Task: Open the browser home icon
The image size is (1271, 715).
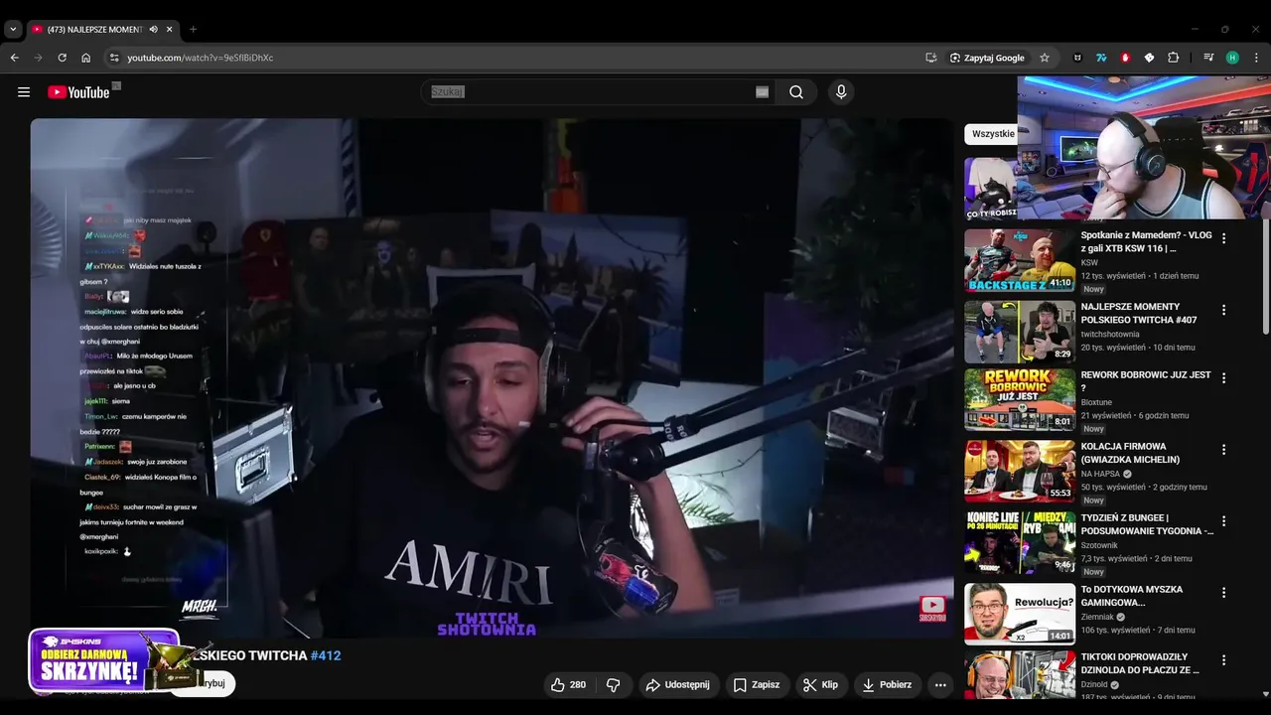Action: tap(86, 58)
